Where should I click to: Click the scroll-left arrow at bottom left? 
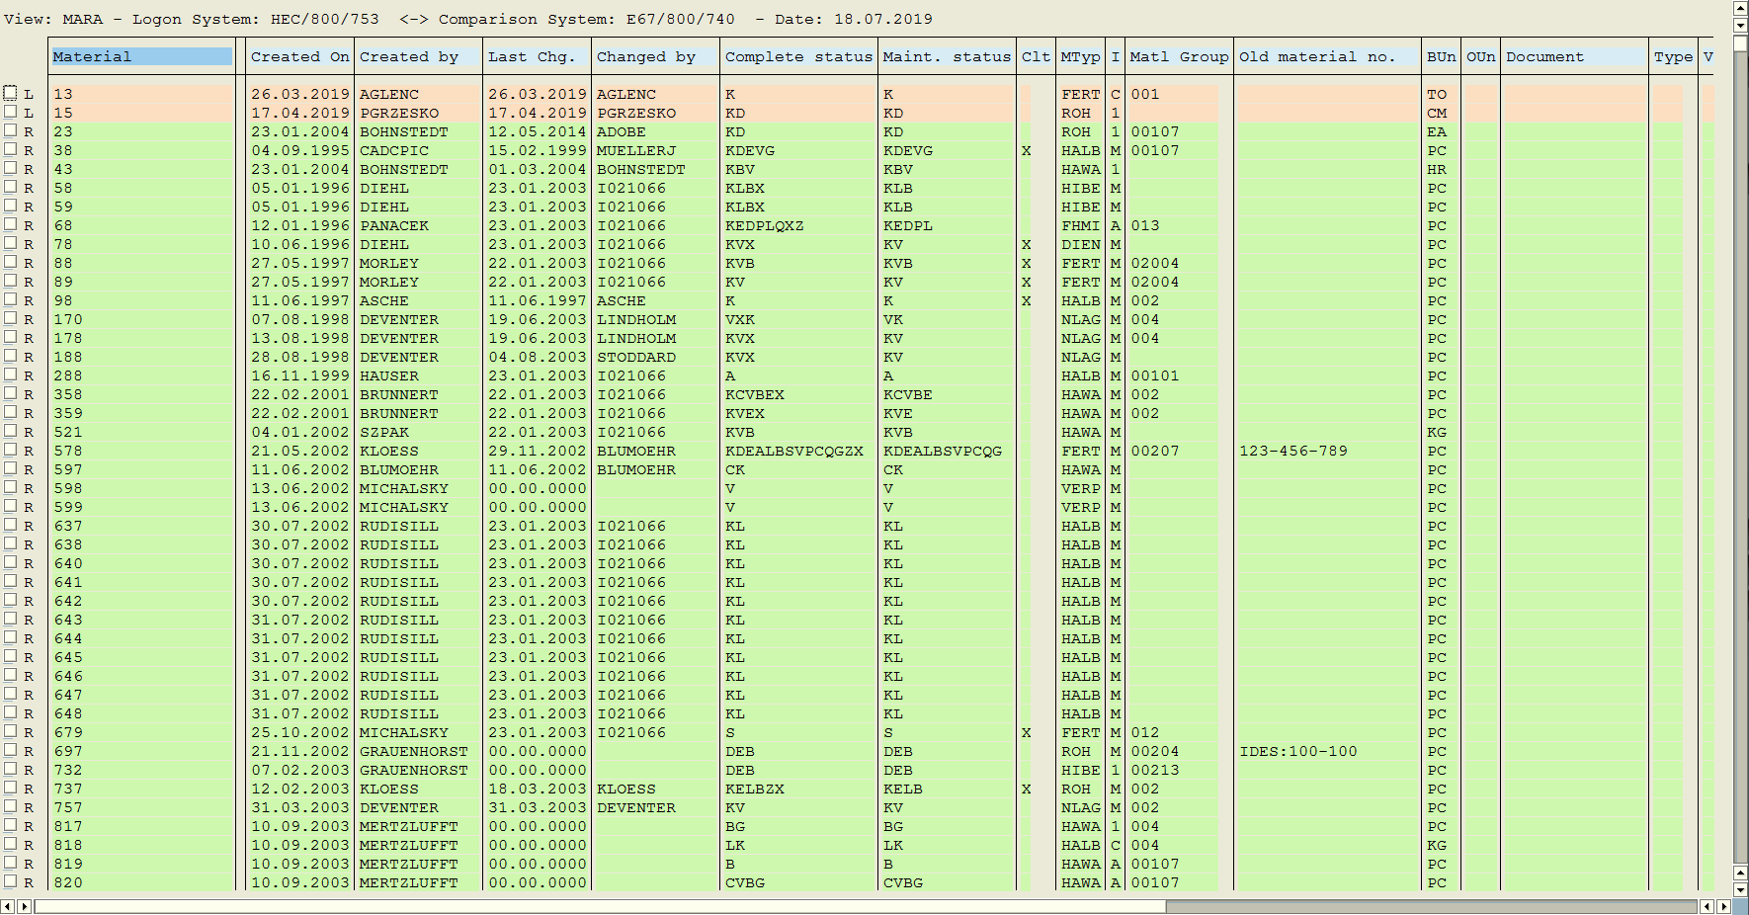[x=9, y=906]
